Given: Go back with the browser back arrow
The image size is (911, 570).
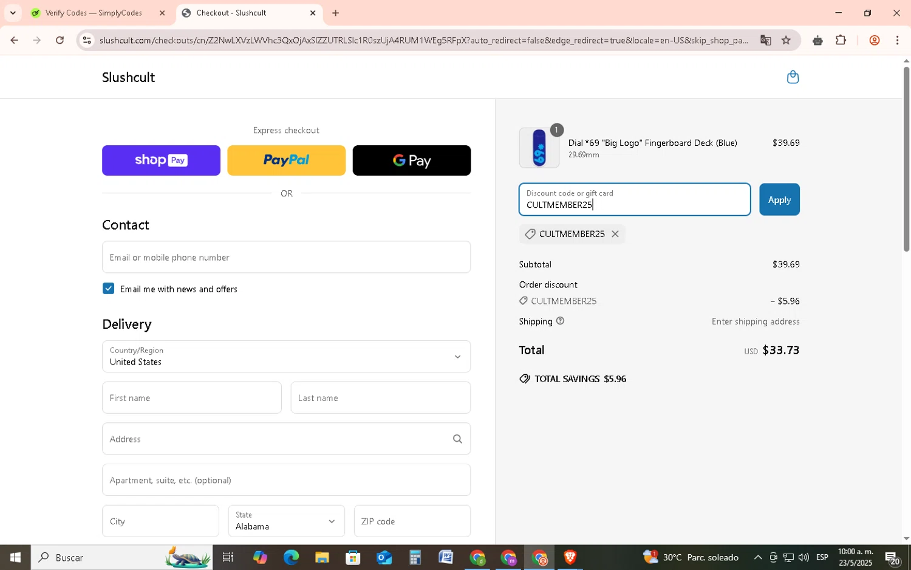Looking at the screenshot, I should [14, 40].
